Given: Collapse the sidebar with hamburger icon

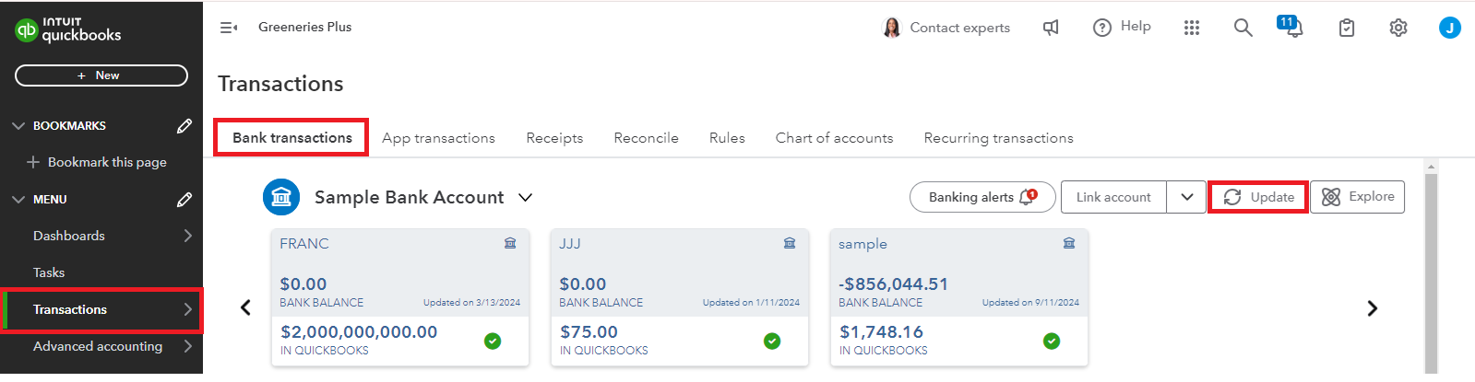Looking at the screenshot, I should 229,28.
